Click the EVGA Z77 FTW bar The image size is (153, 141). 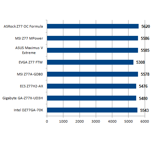(90, 62)
